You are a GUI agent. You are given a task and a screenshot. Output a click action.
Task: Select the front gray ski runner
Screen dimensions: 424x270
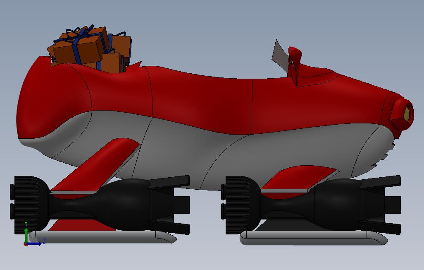tap(314, 238)
